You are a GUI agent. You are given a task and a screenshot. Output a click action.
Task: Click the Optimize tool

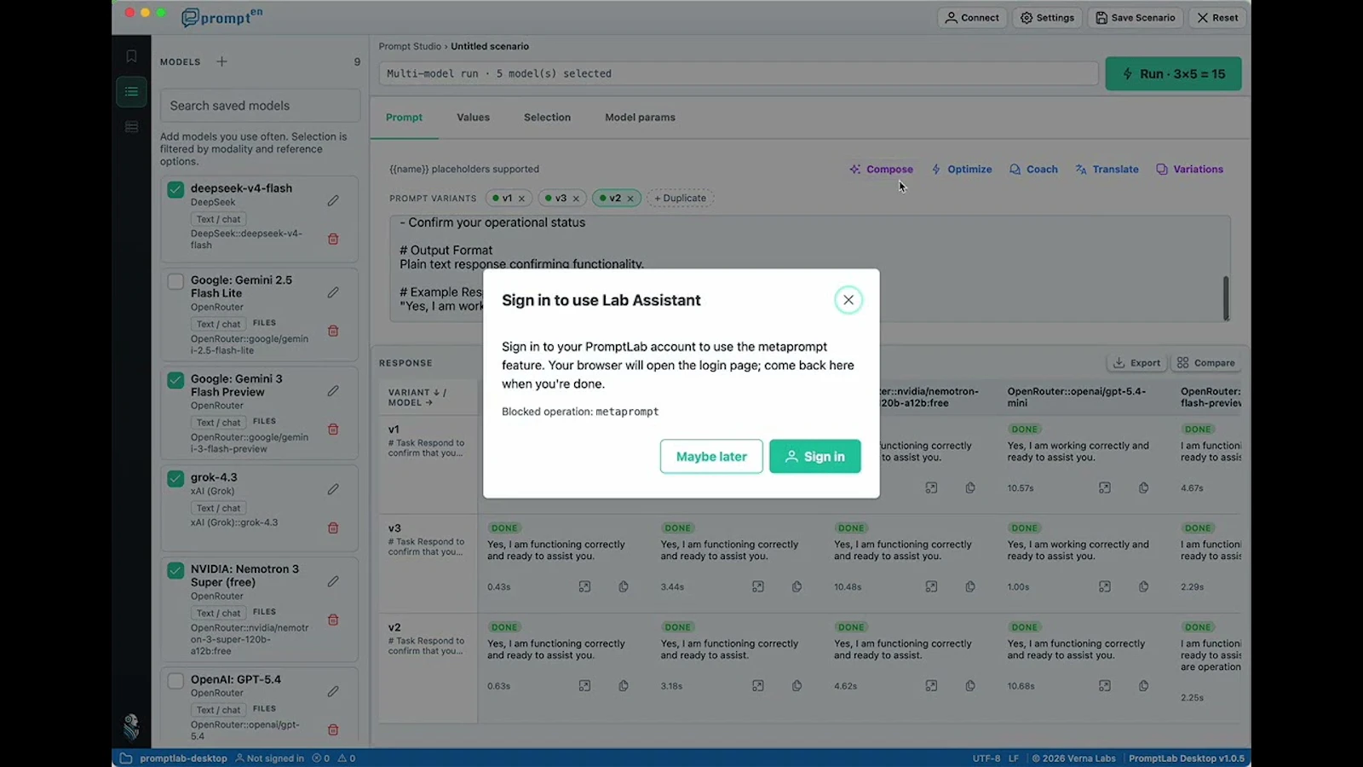click(962, 170)
